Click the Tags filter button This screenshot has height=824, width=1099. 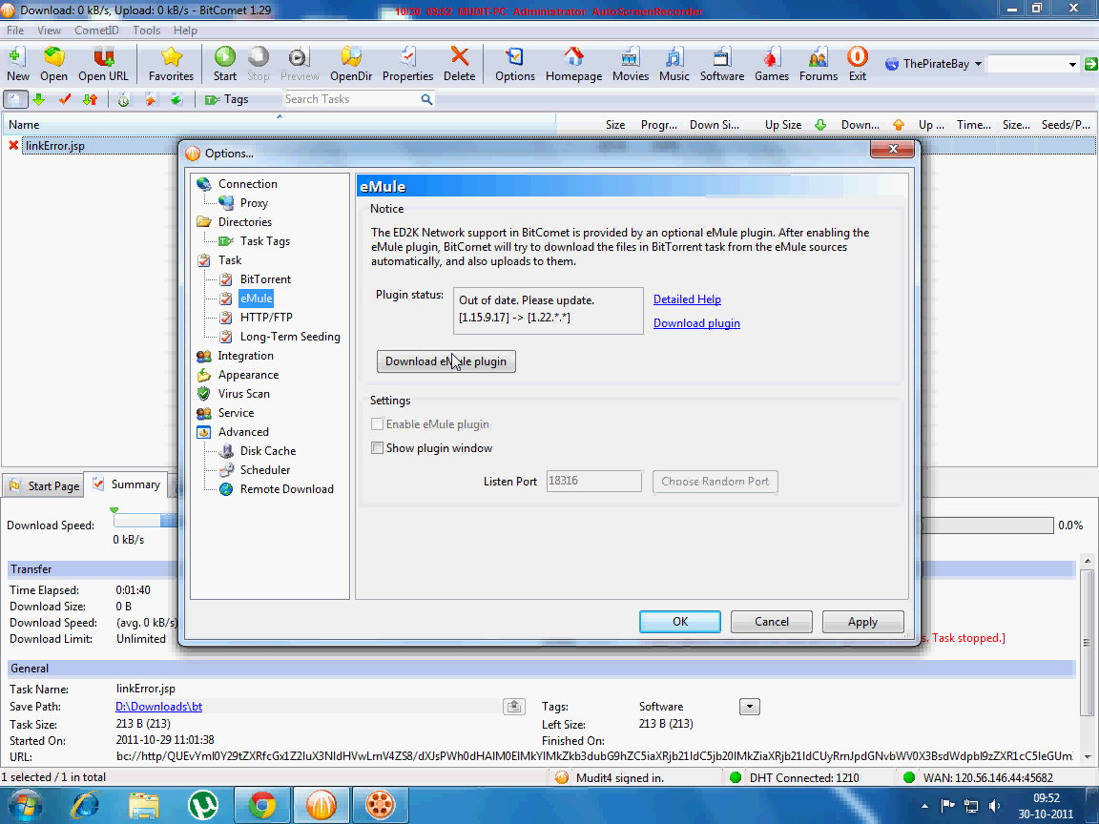click(x=227, y=99)
